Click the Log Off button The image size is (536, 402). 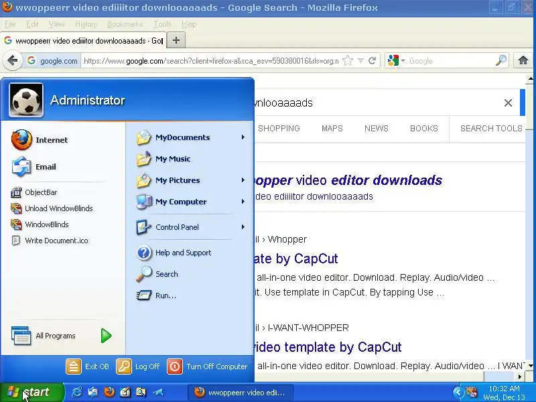(x=138, y=366)
